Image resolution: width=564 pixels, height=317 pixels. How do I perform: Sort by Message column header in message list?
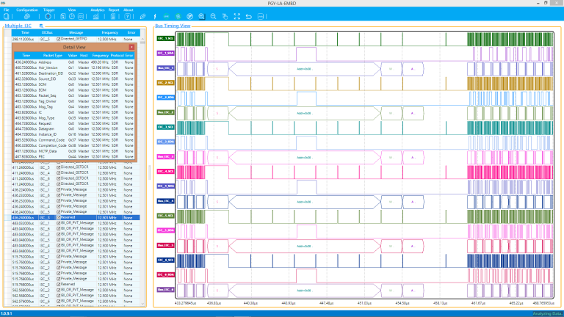click(x=76, y=32)
